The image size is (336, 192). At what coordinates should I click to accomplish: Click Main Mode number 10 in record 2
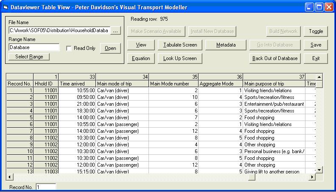coord(174,97)
